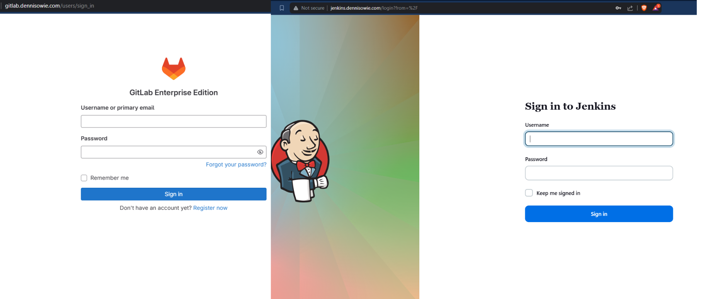The image size is (710, 299).
Task: Select the jenkins.dennisowie.com address bar URL
Action: tap(374, 8)
